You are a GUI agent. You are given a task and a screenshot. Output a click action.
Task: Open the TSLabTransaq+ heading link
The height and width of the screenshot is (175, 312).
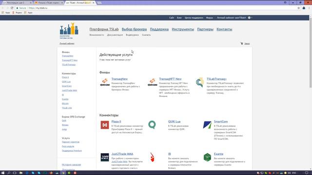216,79
